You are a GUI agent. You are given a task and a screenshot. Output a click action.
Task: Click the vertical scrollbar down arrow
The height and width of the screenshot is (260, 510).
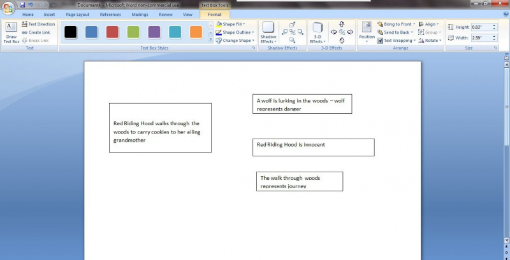click(x=506, y=240)
